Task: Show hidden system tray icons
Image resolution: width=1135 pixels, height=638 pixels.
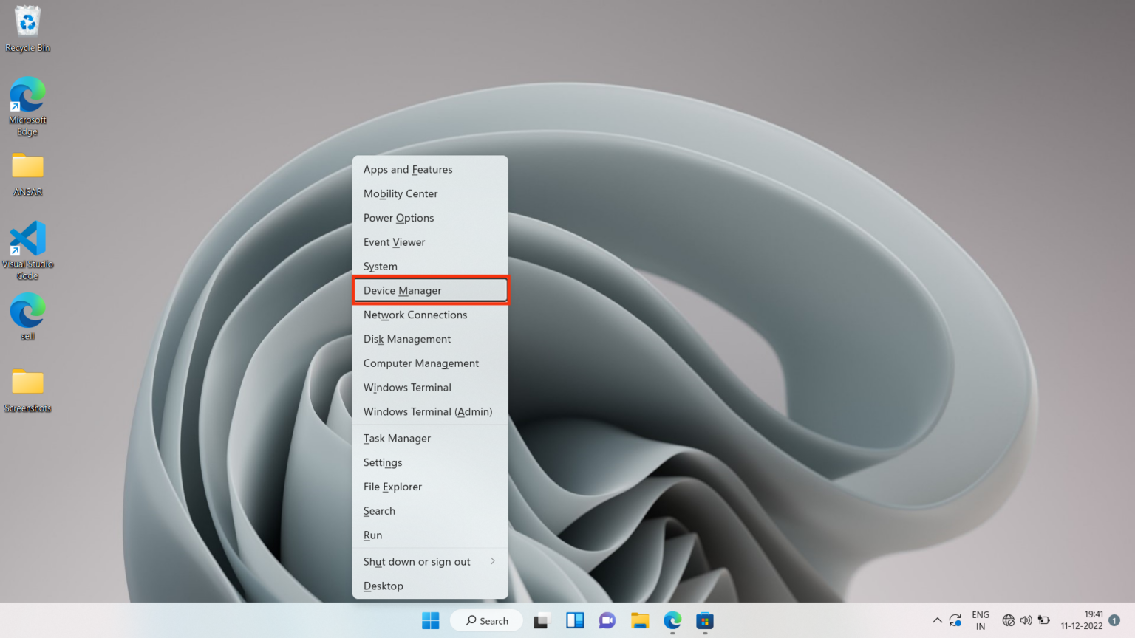Action: (x=937, y=621)
